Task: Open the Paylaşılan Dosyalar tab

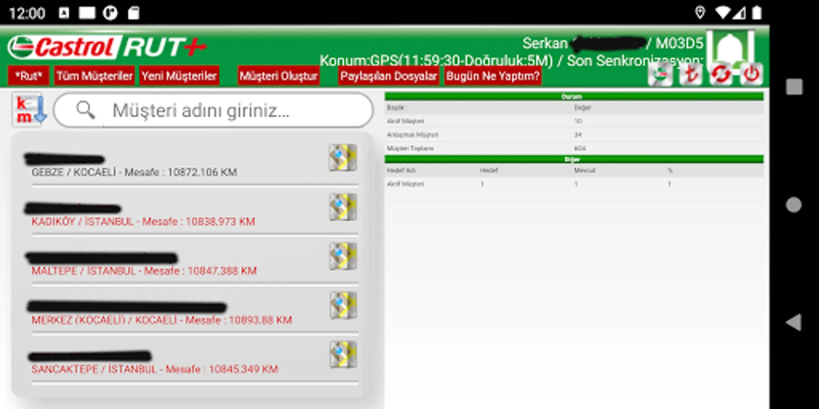Action: point(388,76)
